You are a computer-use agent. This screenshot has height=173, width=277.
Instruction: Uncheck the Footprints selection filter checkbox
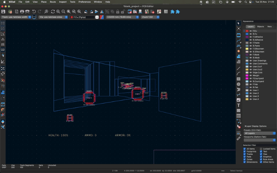245,151
